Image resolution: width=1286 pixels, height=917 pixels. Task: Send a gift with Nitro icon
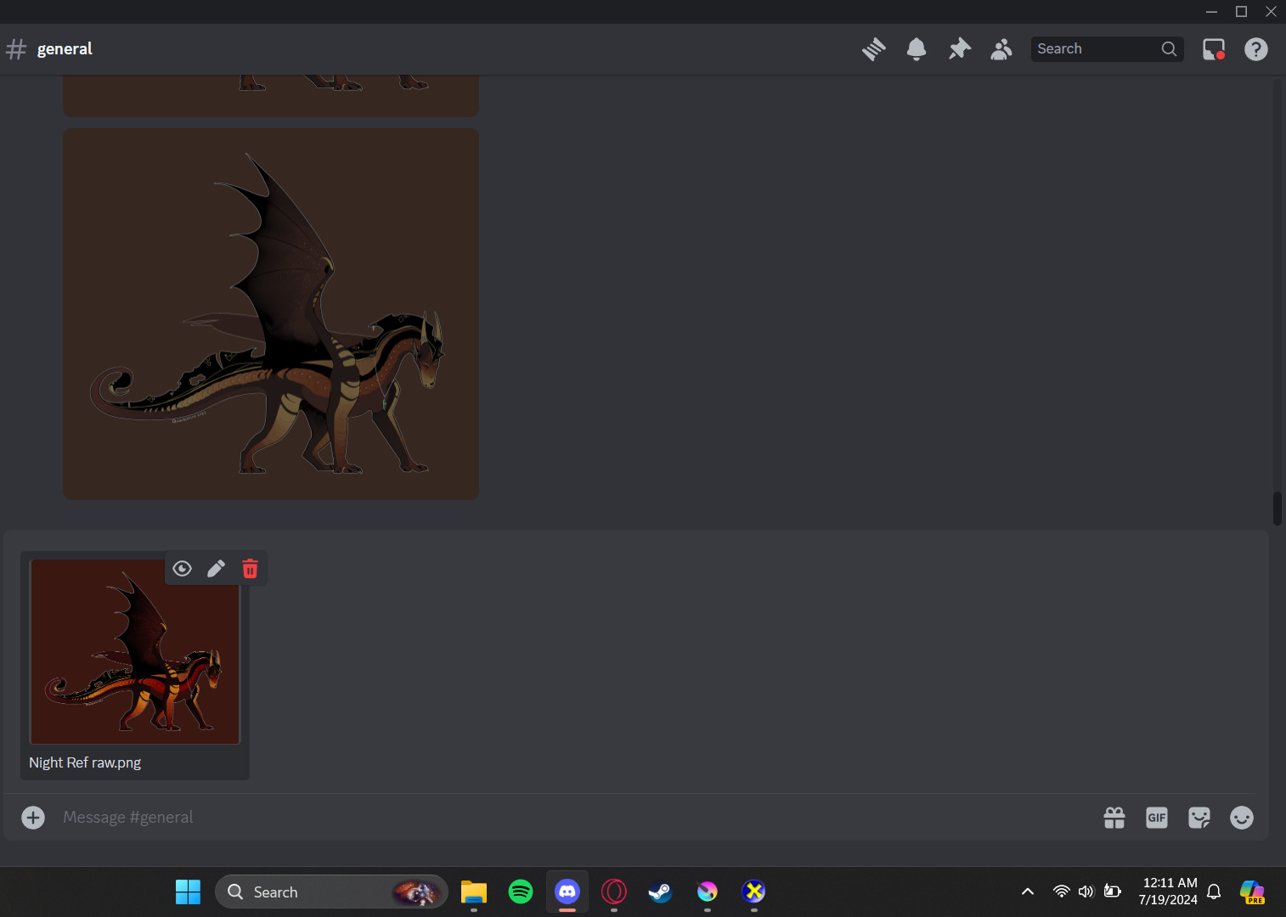1114,818
